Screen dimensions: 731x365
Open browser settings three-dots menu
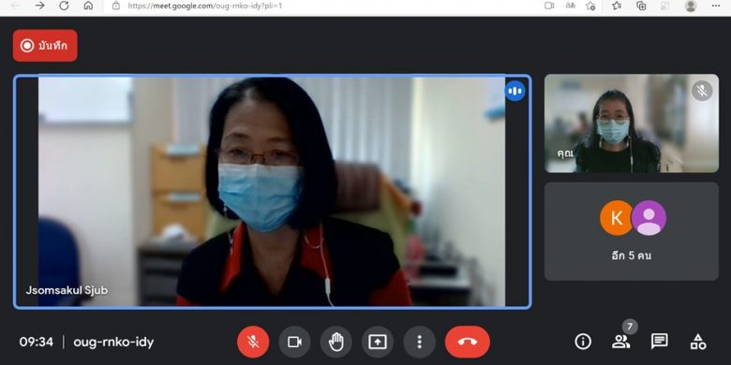pos(716,6)
